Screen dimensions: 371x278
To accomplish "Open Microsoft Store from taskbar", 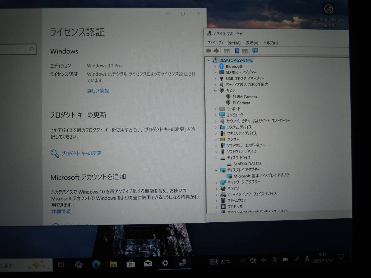I will point(131,264).
